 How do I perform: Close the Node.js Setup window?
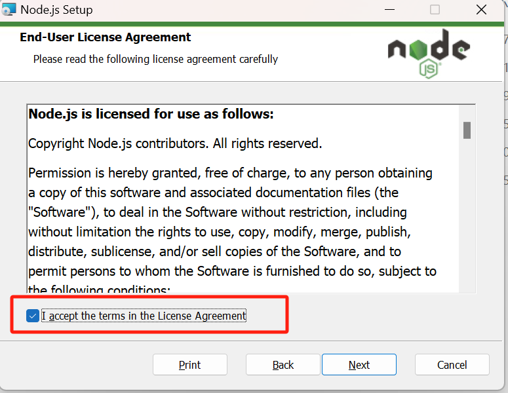click(x=481, y=10)
